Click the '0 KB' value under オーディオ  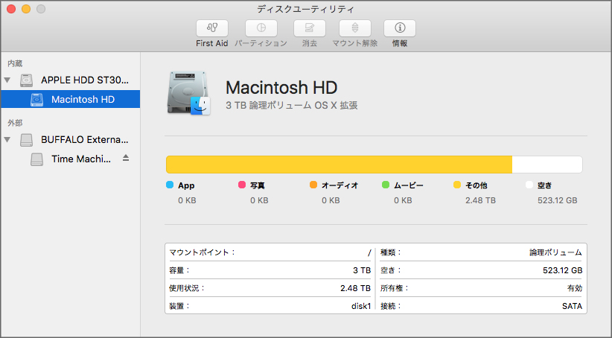pyautogui.click(x=331, y=200)
